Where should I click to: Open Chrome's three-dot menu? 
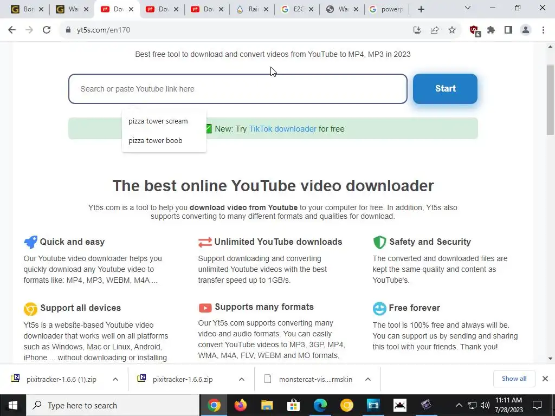(x=543, y=30)
